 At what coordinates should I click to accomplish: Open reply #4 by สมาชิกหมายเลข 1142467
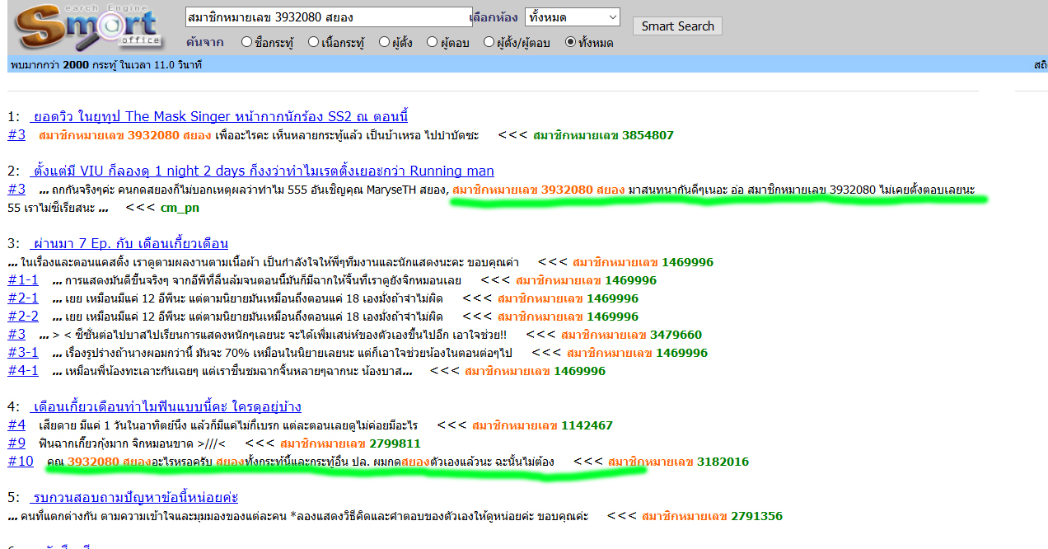(16, 425)
